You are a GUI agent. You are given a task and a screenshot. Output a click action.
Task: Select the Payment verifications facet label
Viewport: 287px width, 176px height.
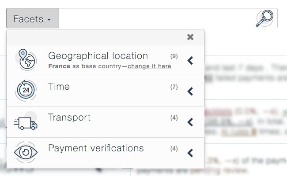coord(96,148)
